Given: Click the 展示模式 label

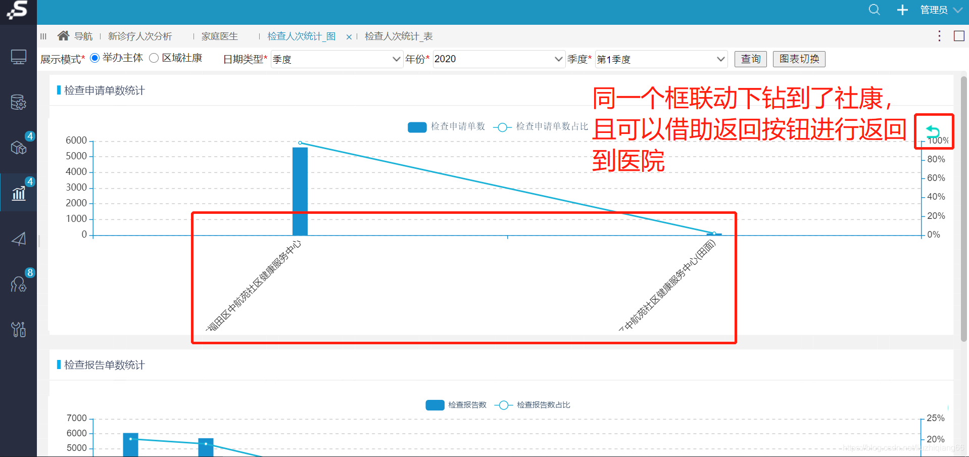Looking at the screenshot, I should pos(63,59).
